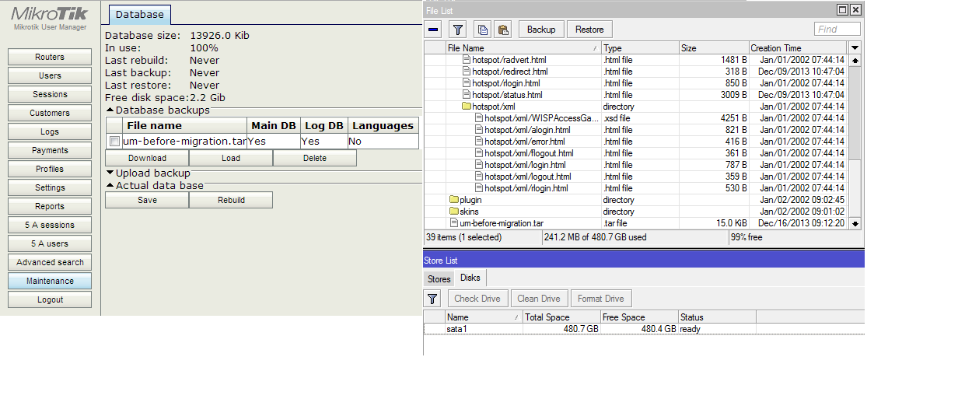Open Users in the sidebar
This screenshot has width=972, height=420.
click(50, 75)
